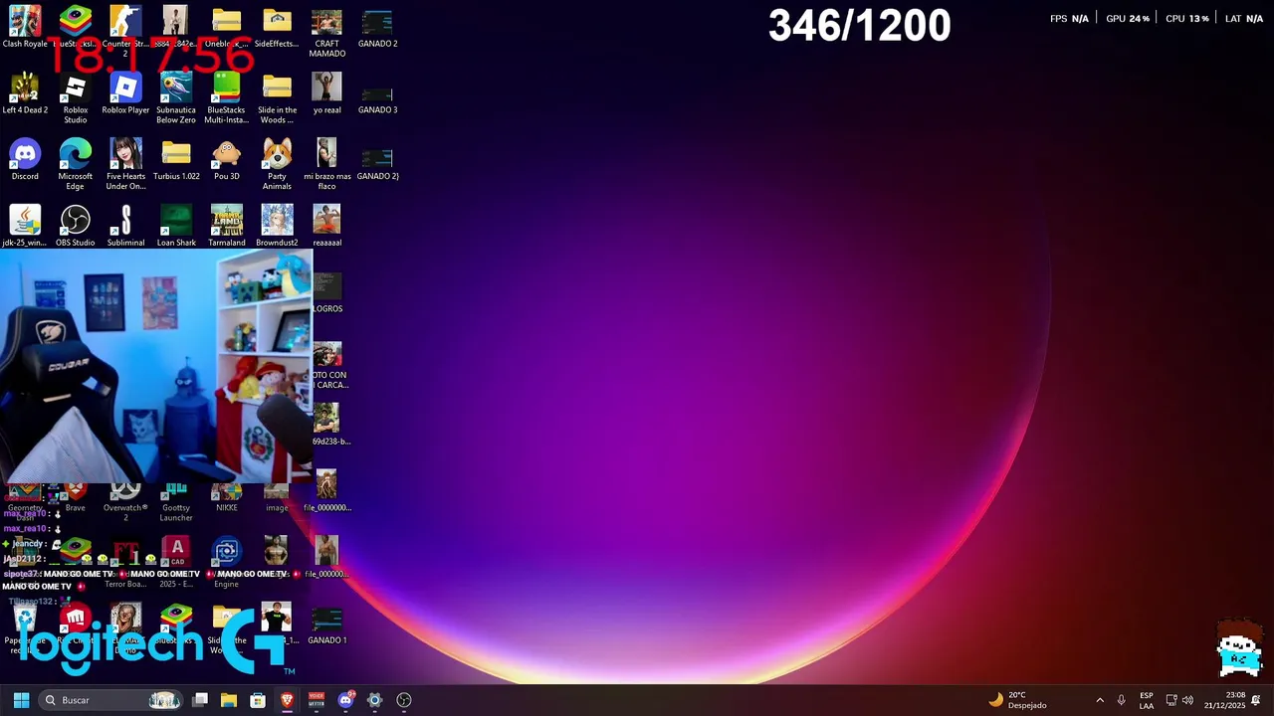Open File Explorer from the taskbar
1274x716 pixels.
click(229, 700)
